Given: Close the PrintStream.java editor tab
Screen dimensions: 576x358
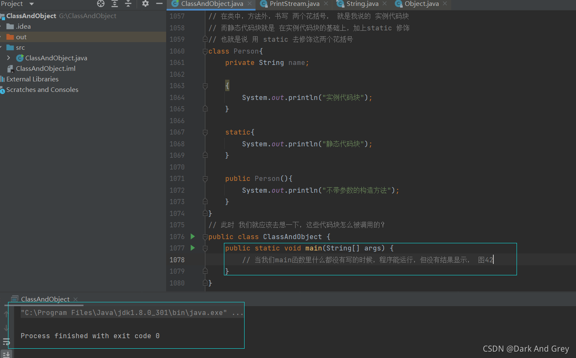Looking at the screenshot, I should click(x=326, y=4).
